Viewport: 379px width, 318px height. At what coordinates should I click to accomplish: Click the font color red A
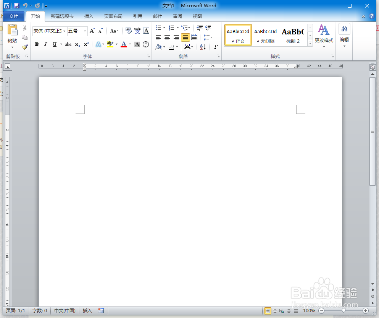124,44
